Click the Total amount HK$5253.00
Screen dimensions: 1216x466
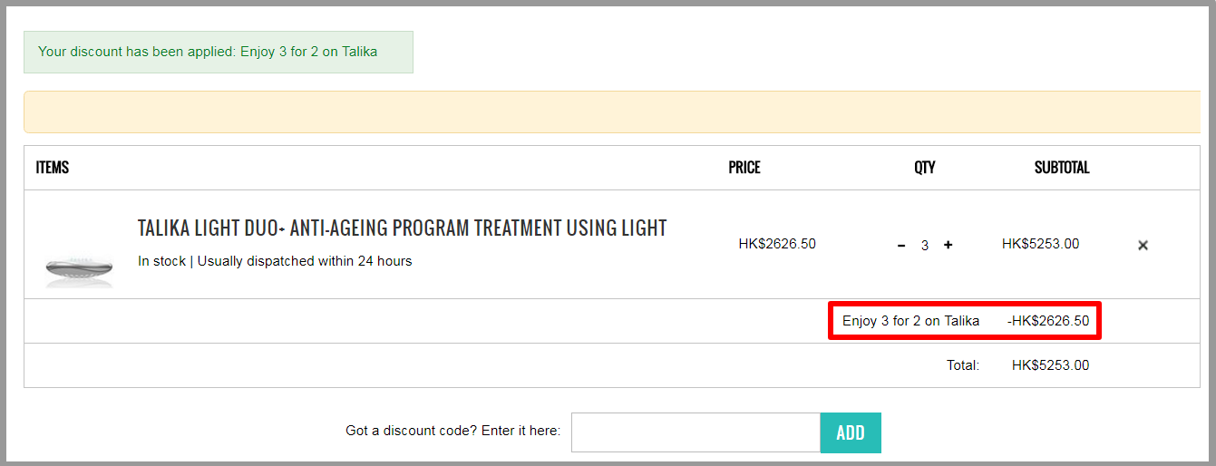1050,365
